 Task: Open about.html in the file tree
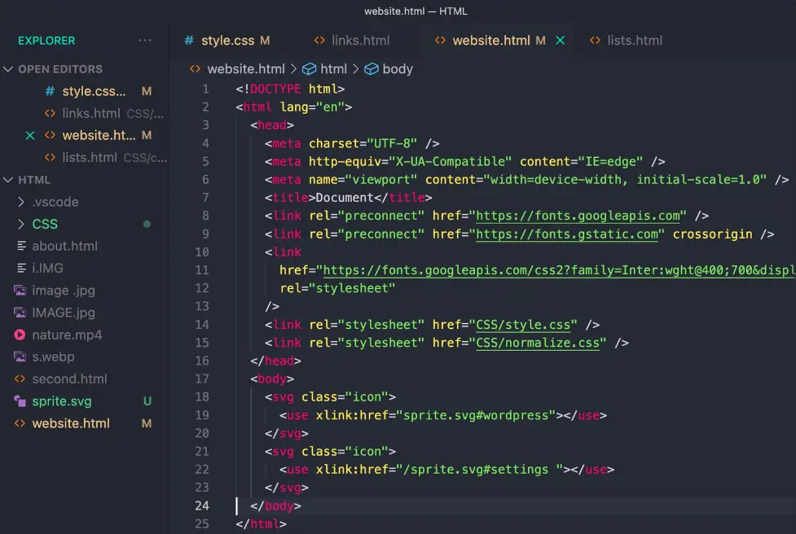point(64,246)
